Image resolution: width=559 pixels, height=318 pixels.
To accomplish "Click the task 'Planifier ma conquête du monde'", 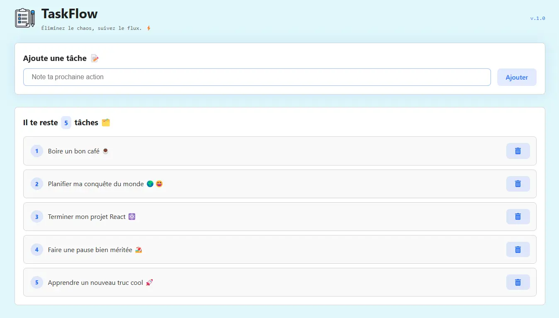I will [x=95, y=184].
